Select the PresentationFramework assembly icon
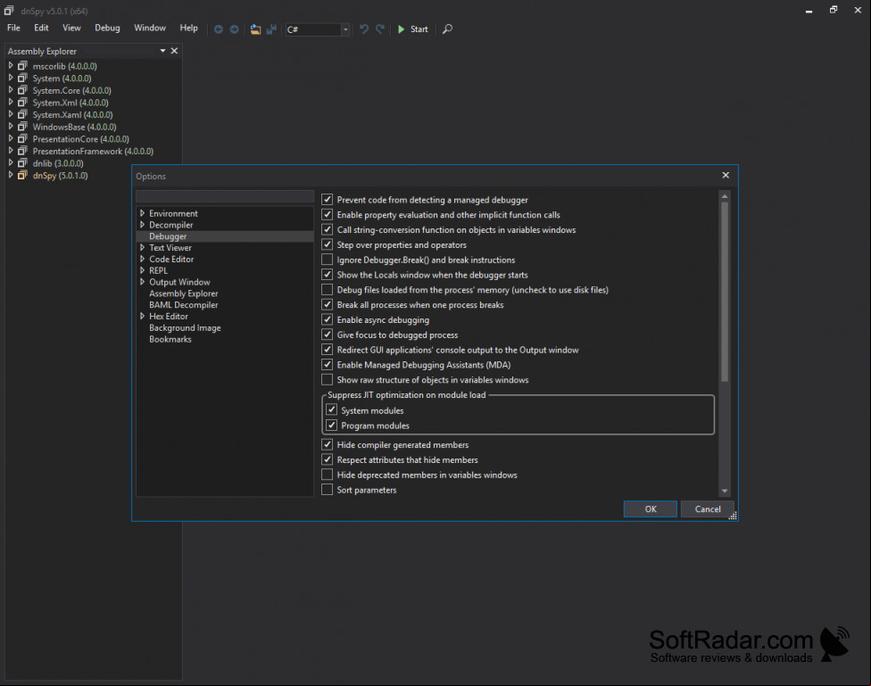 click(22, 151)
